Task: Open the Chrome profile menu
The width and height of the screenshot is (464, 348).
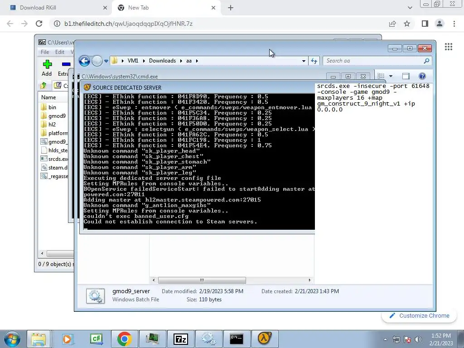Action: (440, 24)
